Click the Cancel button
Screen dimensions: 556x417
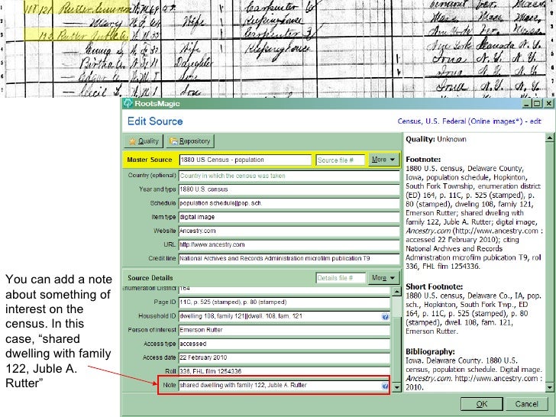tap(526, 404)
